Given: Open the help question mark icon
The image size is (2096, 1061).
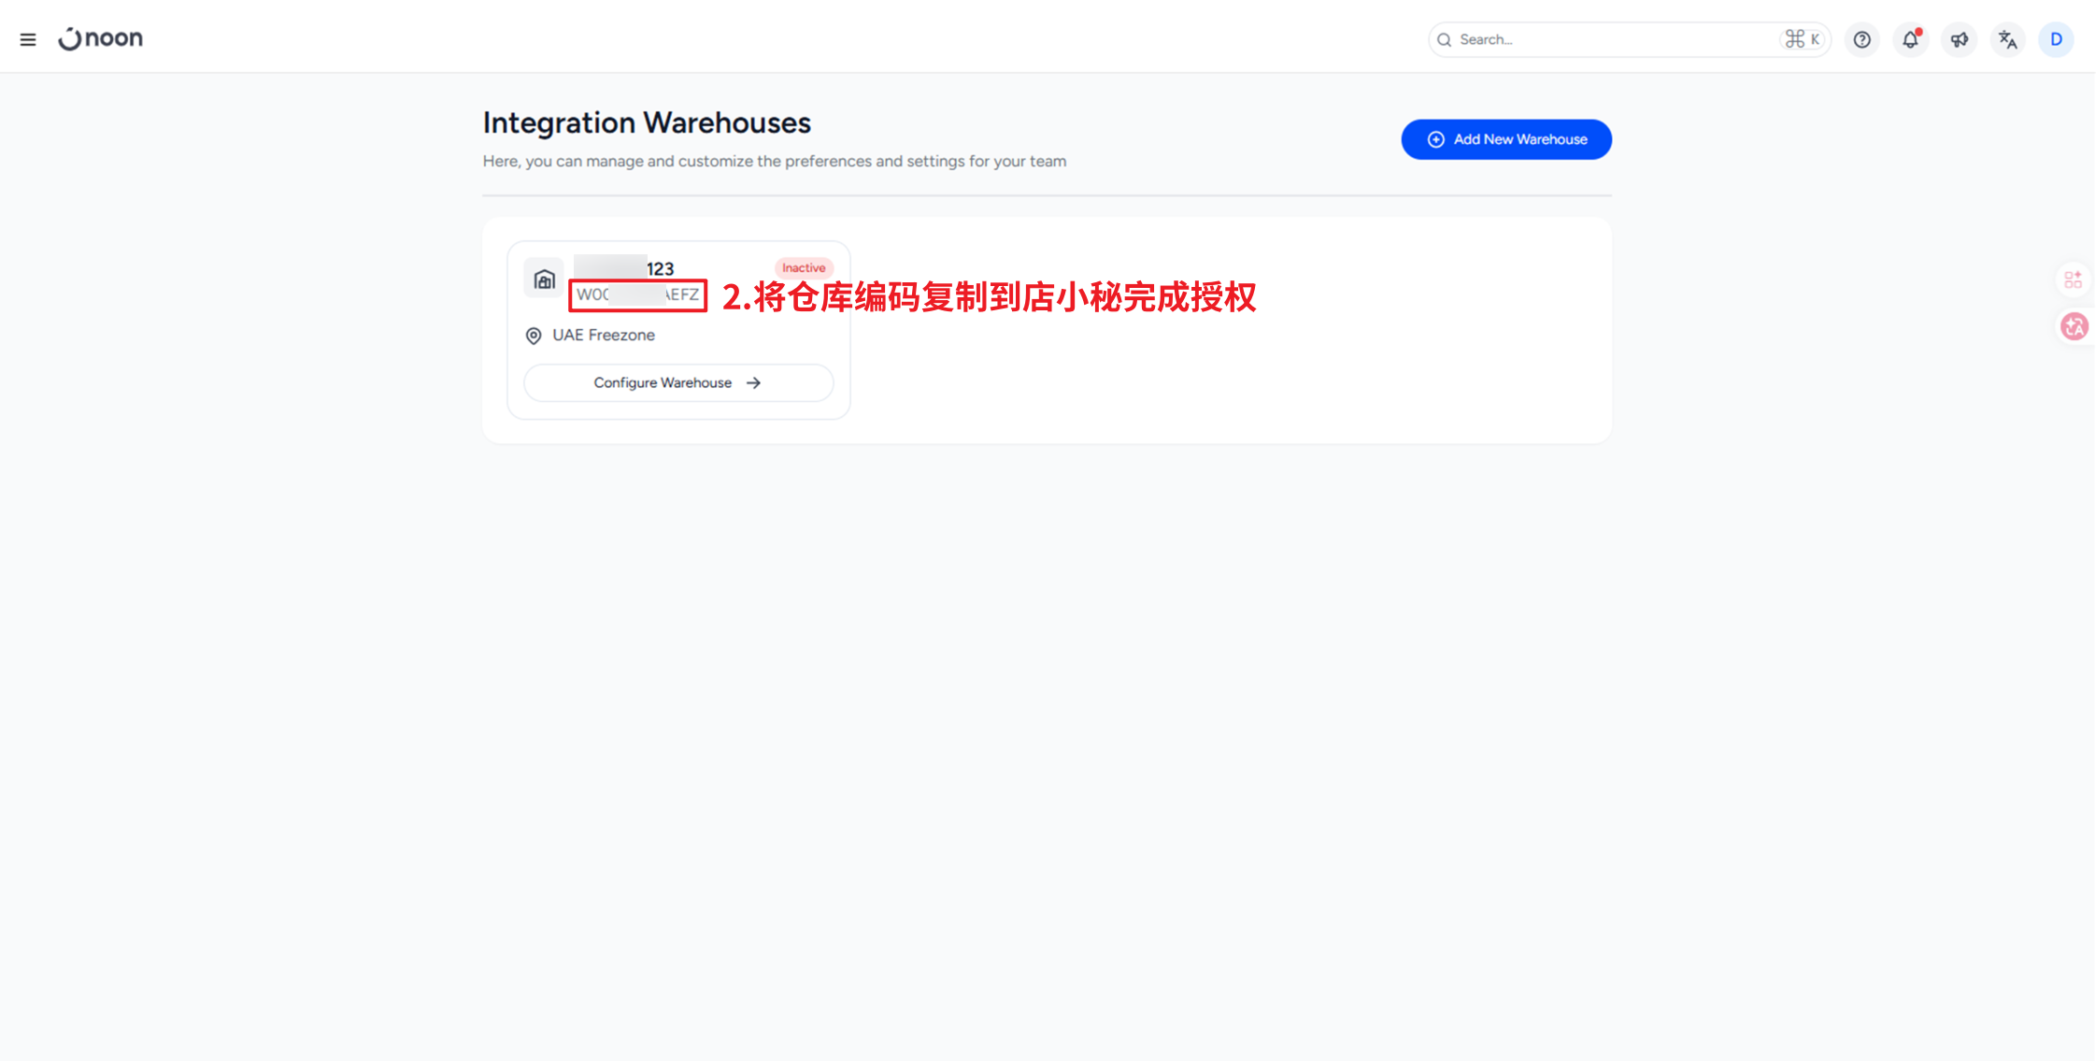Looking at the screenshot, I should [x=1861, y=39].
